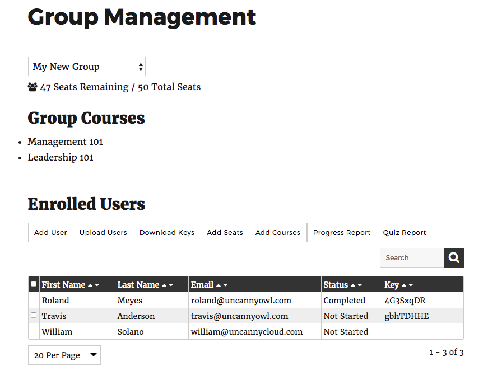488x366 pixels.
Task: Sort First Name column ascending arrow
Action: pyautogui.click(x=89, y=285)
